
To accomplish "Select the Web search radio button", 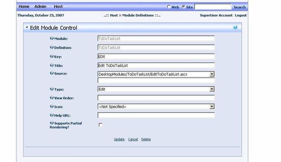I will [x=169, y=7].
